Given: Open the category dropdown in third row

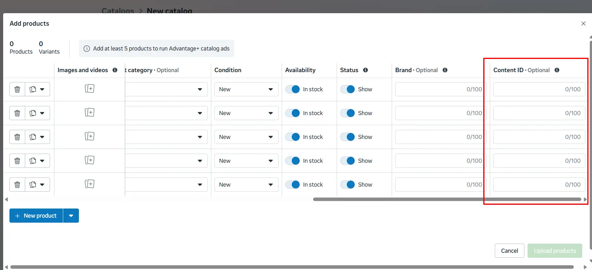Looking at the screenshot, I should (166, 137).
